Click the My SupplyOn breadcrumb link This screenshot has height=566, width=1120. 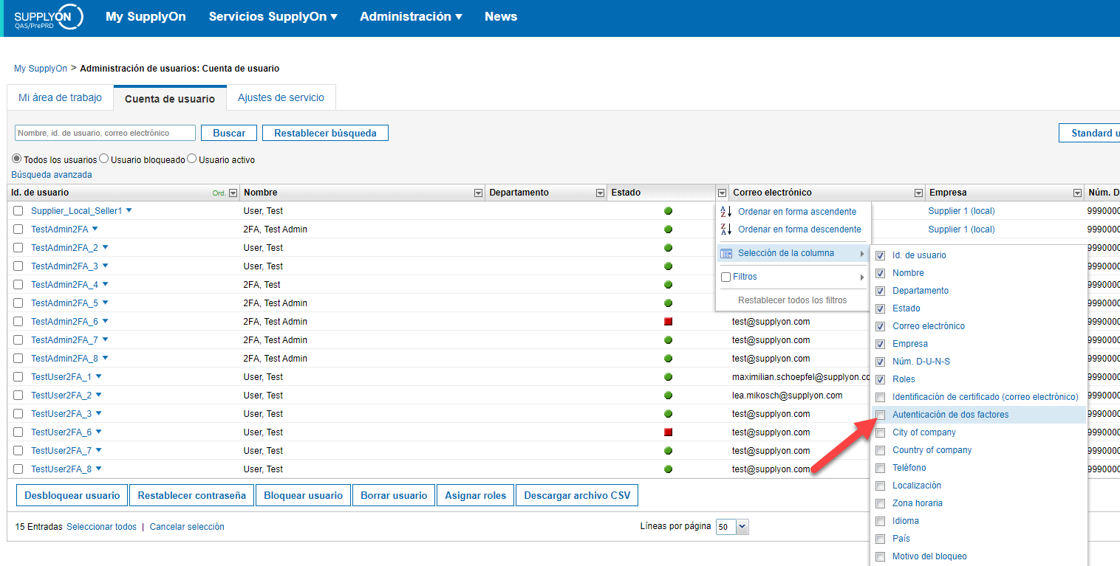[41, 69]
